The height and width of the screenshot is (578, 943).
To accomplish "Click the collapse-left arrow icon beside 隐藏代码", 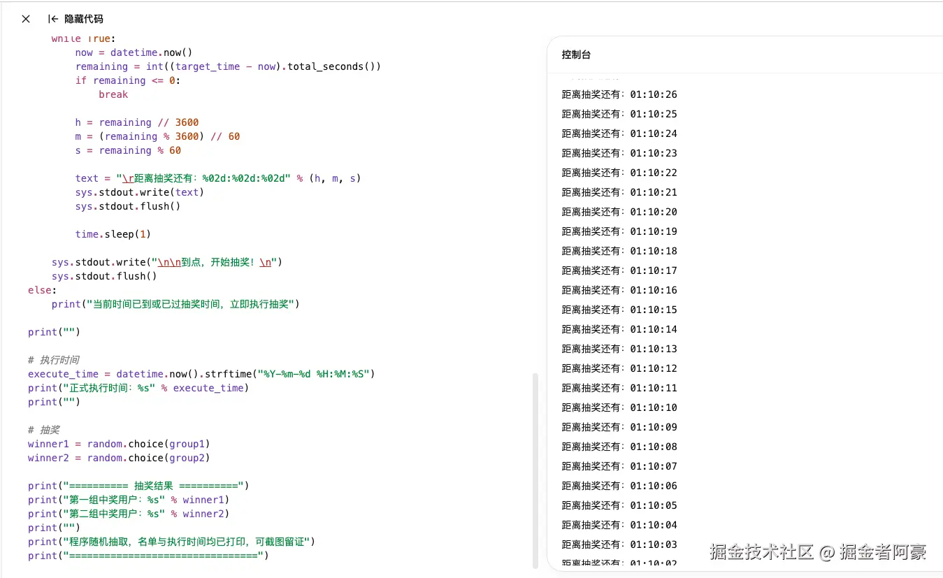I will (53, 19).
